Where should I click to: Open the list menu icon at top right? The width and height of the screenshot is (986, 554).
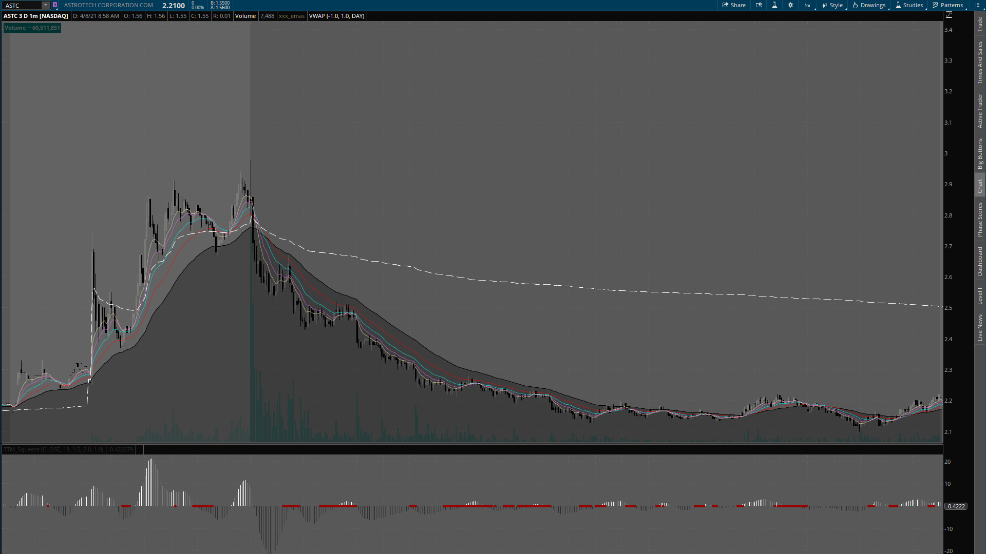977,5
